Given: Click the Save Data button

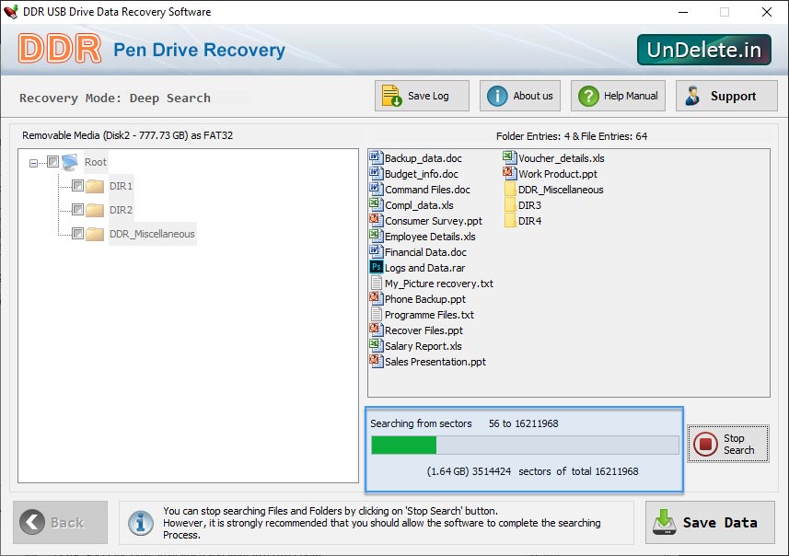Looking at the screenshot, I should point(710,522).
